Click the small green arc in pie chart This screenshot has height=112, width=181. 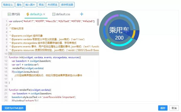pos(109,41)
